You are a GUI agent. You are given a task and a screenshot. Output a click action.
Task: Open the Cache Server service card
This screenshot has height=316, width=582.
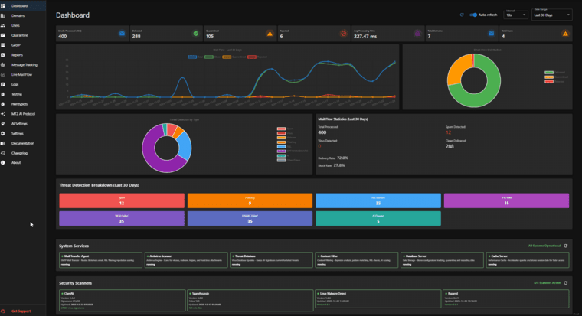coord(528,260)
